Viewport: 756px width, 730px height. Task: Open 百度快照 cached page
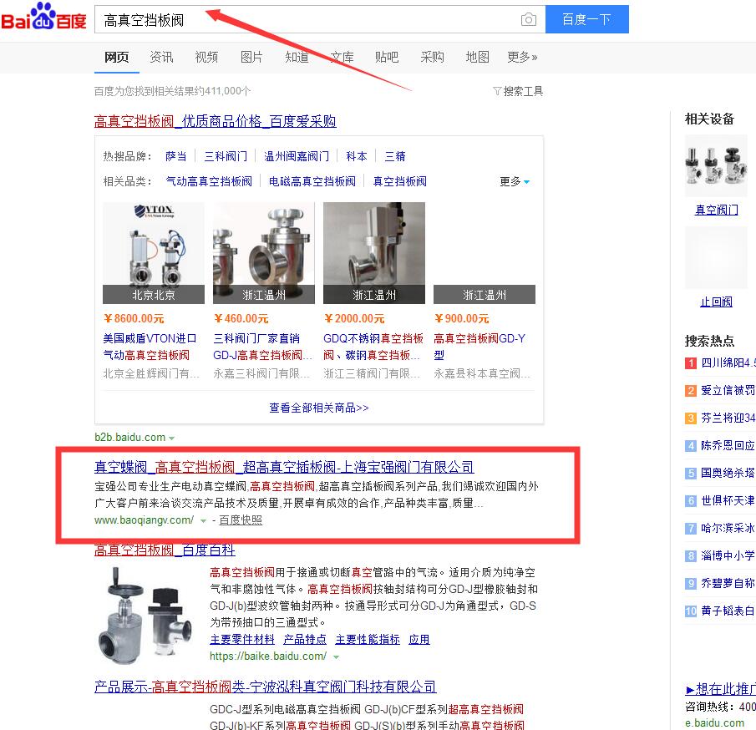pos(241,520)
